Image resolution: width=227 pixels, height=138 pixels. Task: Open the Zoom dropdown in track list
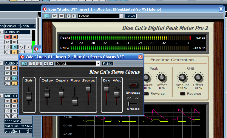click(28, 26)
